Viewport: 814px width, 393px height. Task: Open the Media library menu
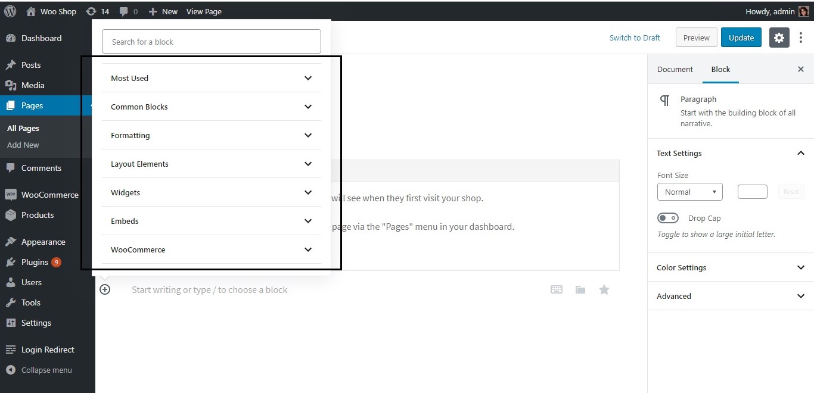33,85
